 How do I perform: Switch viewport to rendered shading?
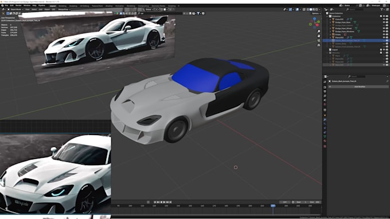(x=317, y=9)
